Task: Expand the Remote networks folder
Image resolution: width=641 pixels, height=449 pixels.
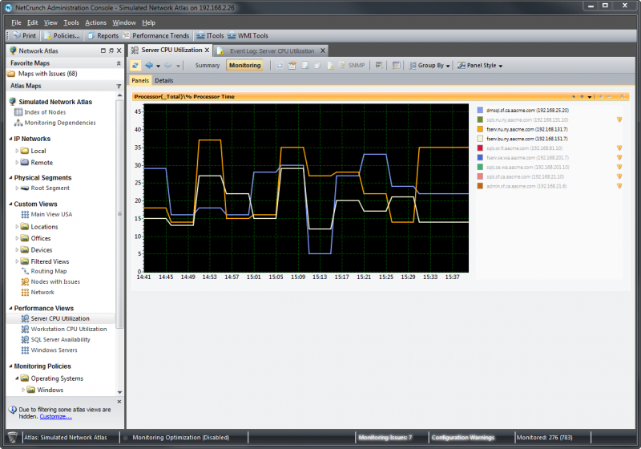Action: 17,162
